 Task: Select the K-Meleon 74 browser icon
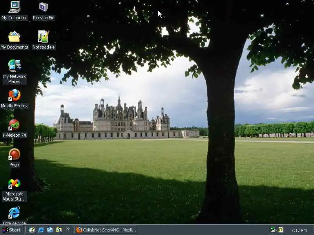(14, 125)
